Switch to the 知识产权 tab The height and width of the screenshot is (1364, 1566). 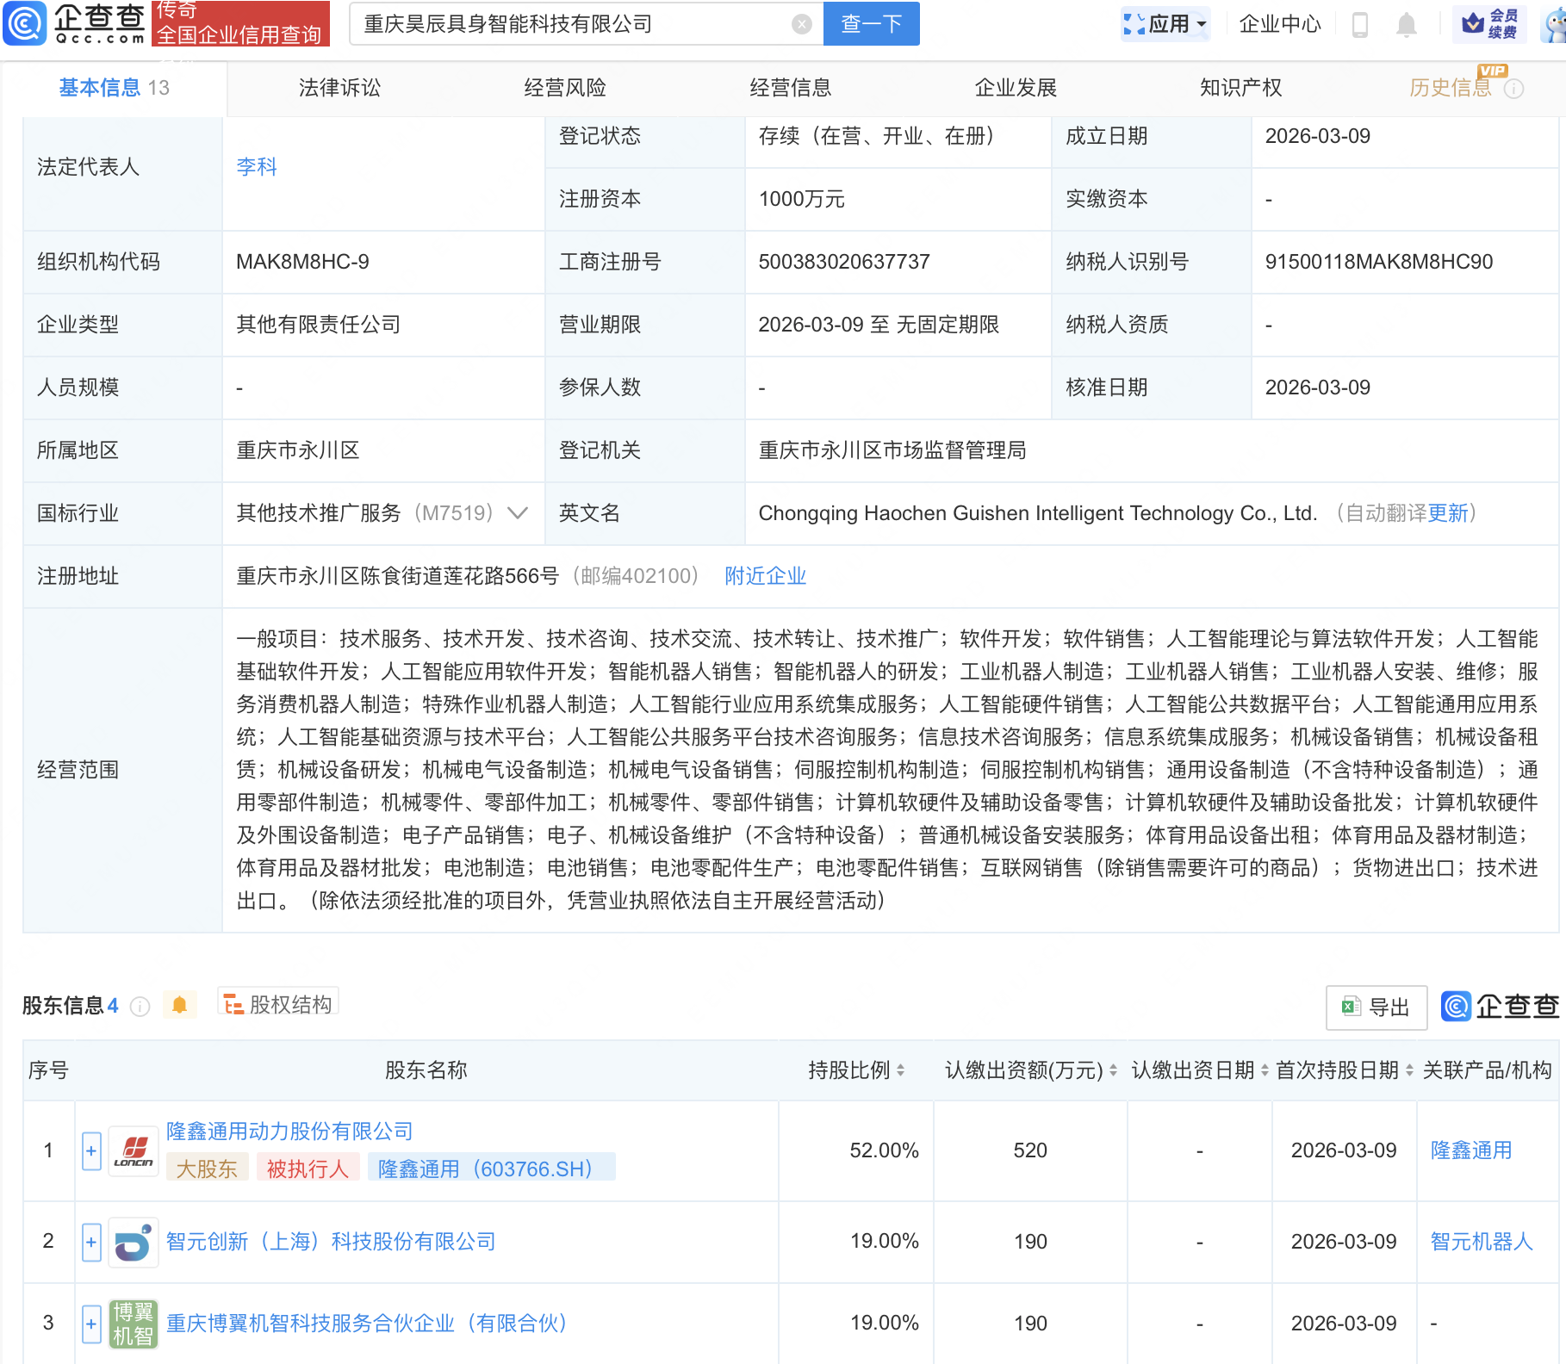1240,88
